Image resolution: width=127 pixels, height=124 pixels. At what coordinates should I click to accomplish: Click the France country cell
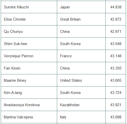click(x=81, y=56)
